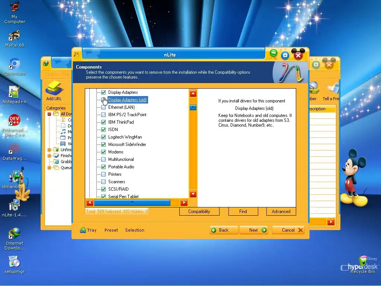Launch MyPal 68 browser shortcut
The height and width of the screenshot is (286, 381).
15,38
